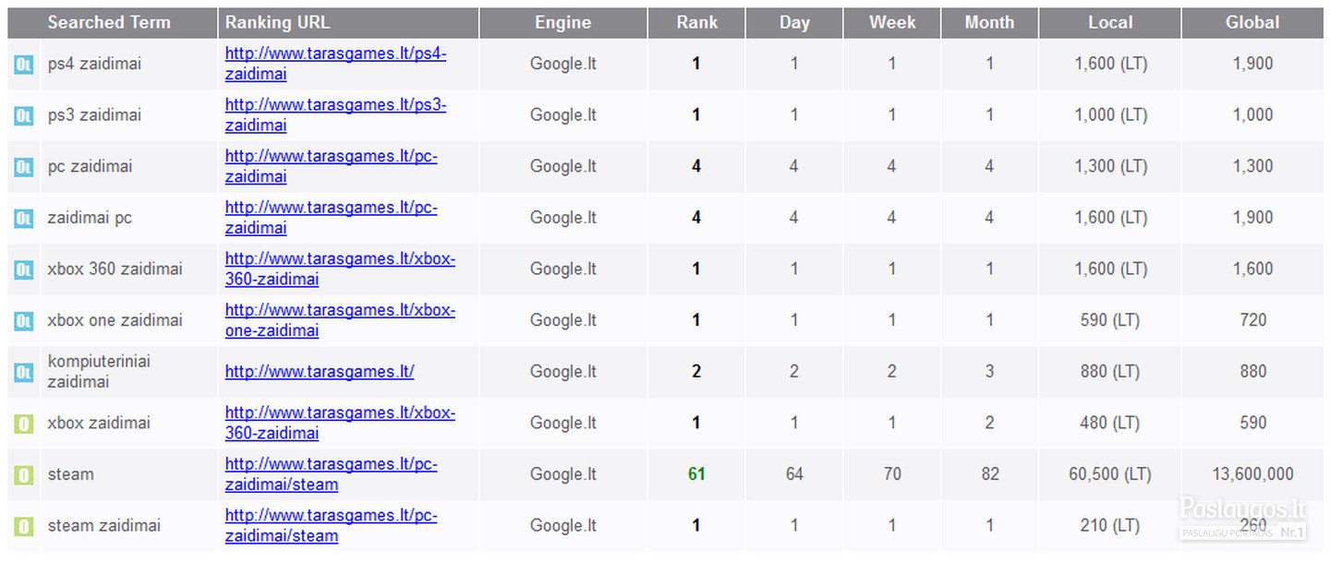Viewport: 1330px width, 562px height.
Task: Click the Local column header
Action: 1109,23
